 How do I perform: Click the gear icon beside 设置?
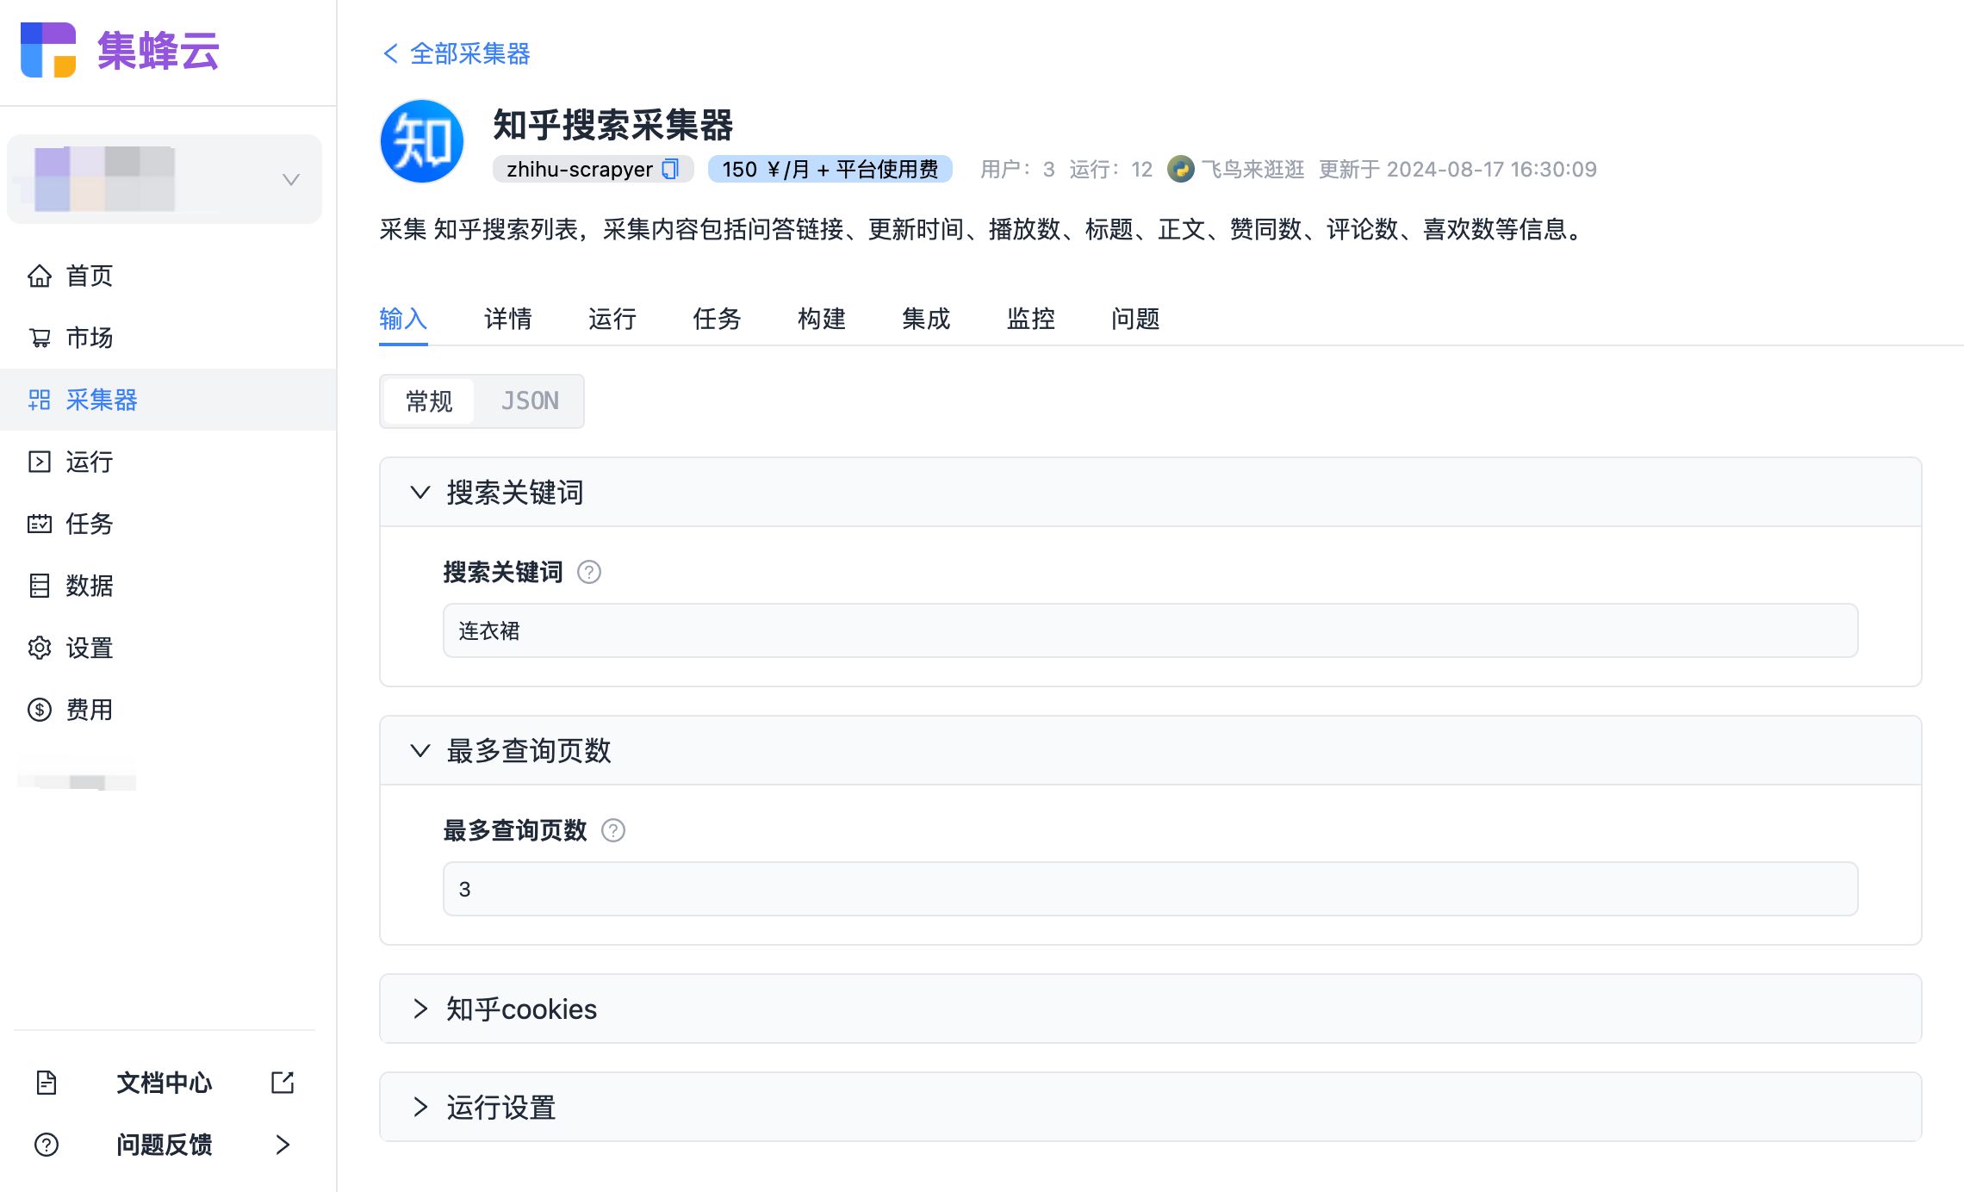click(x=40, y=648)
